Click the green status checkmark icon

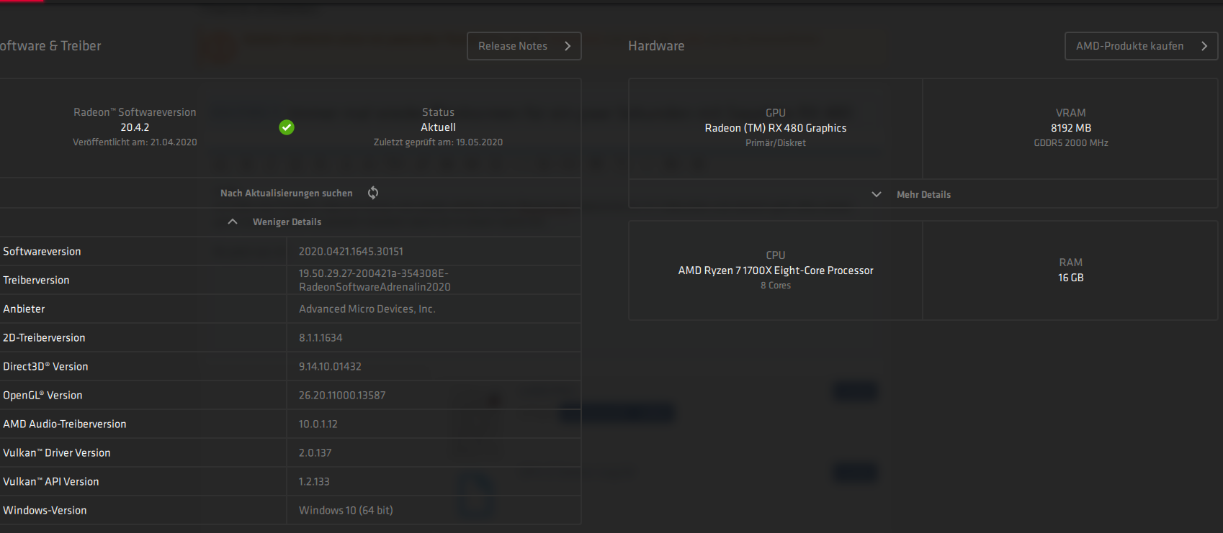(x=287, y=127)
